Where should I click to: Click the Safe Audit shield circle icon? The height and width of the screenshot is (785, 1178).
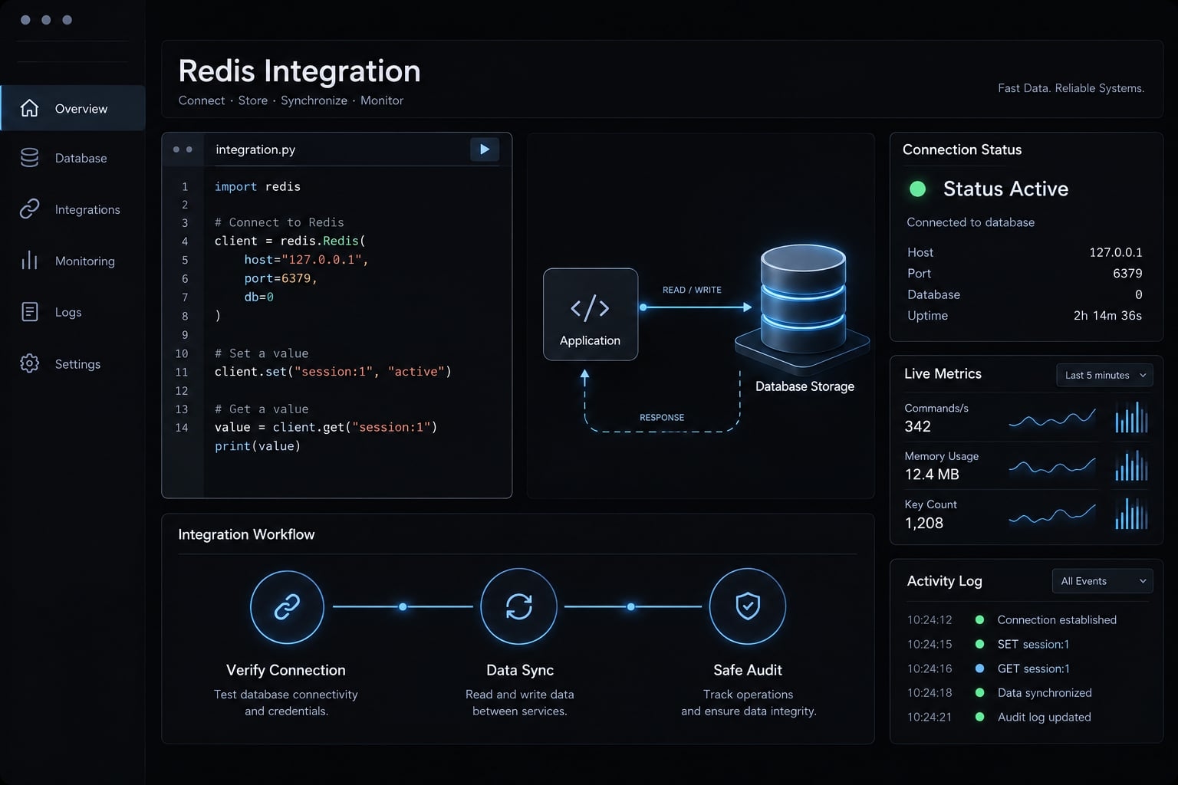click(748, 606)
